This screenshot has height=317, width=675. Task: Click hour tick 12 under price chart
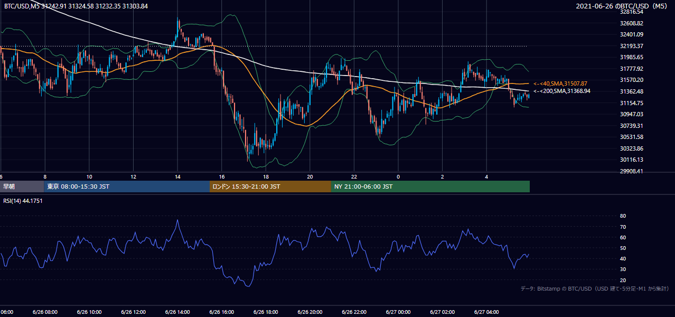(134, 177)
